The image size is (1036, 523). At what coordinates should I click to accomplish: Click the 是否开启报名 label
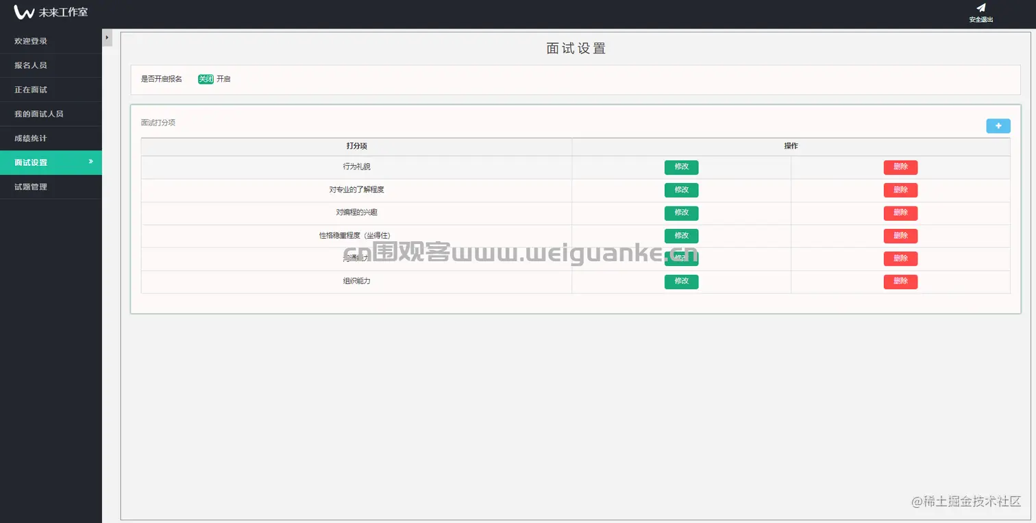[162, 80]
